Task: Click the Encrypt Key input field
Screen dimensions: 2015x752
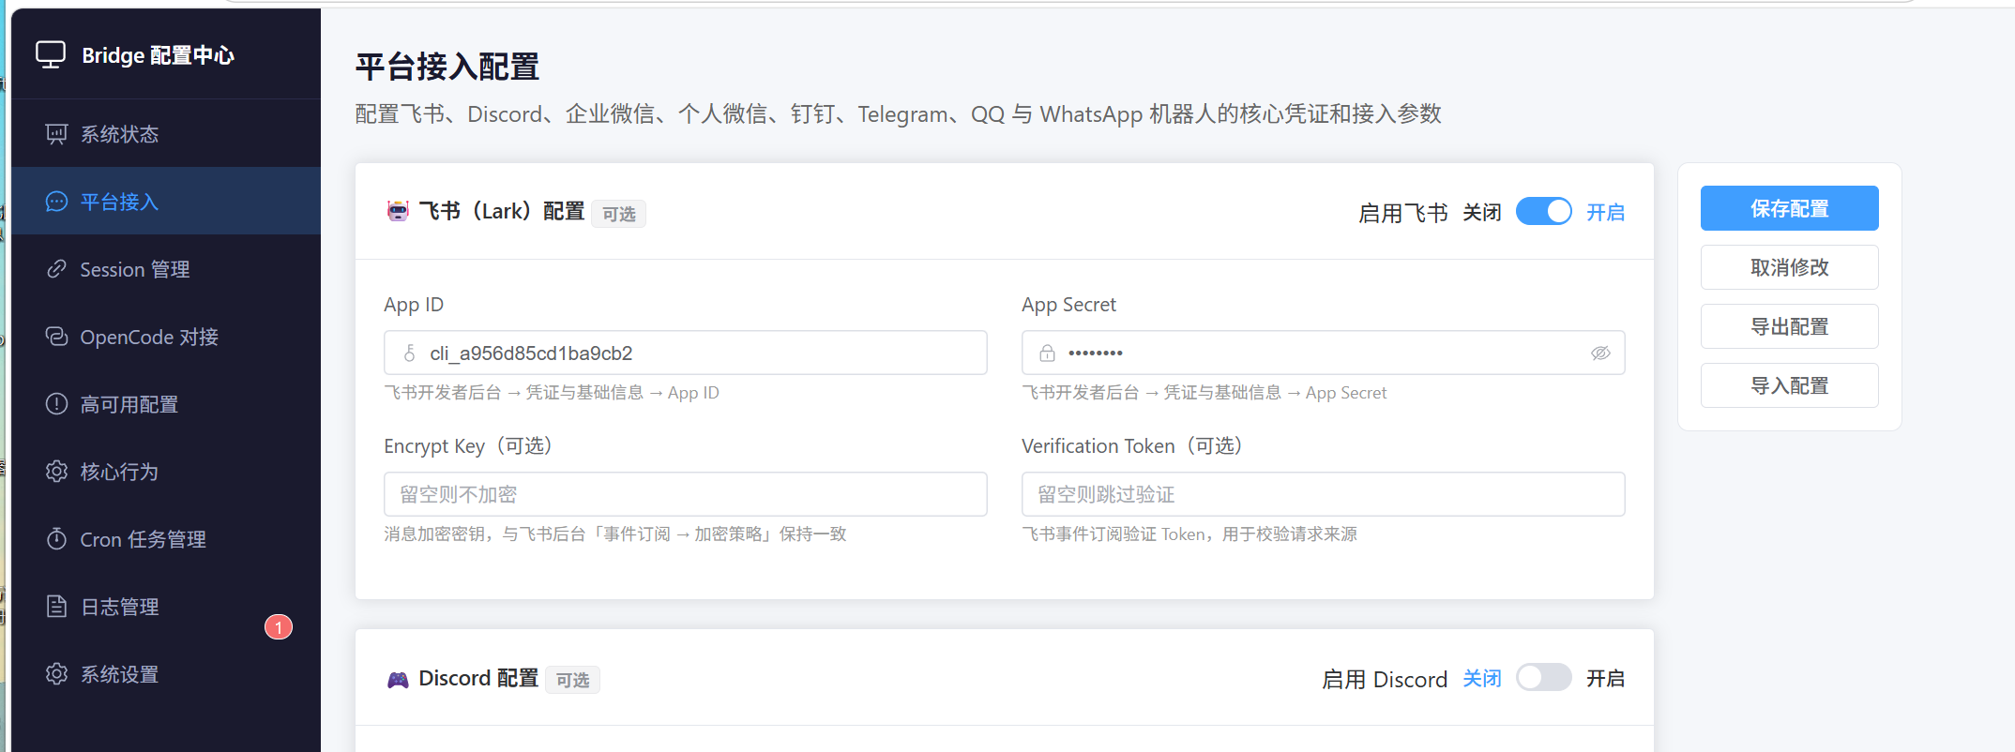Action: (686, 494)
